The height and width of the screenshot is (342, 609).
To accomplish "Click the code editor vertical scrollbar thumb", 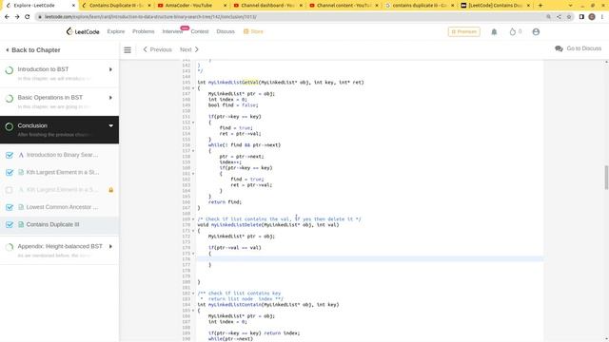I will tap(606, 178).
